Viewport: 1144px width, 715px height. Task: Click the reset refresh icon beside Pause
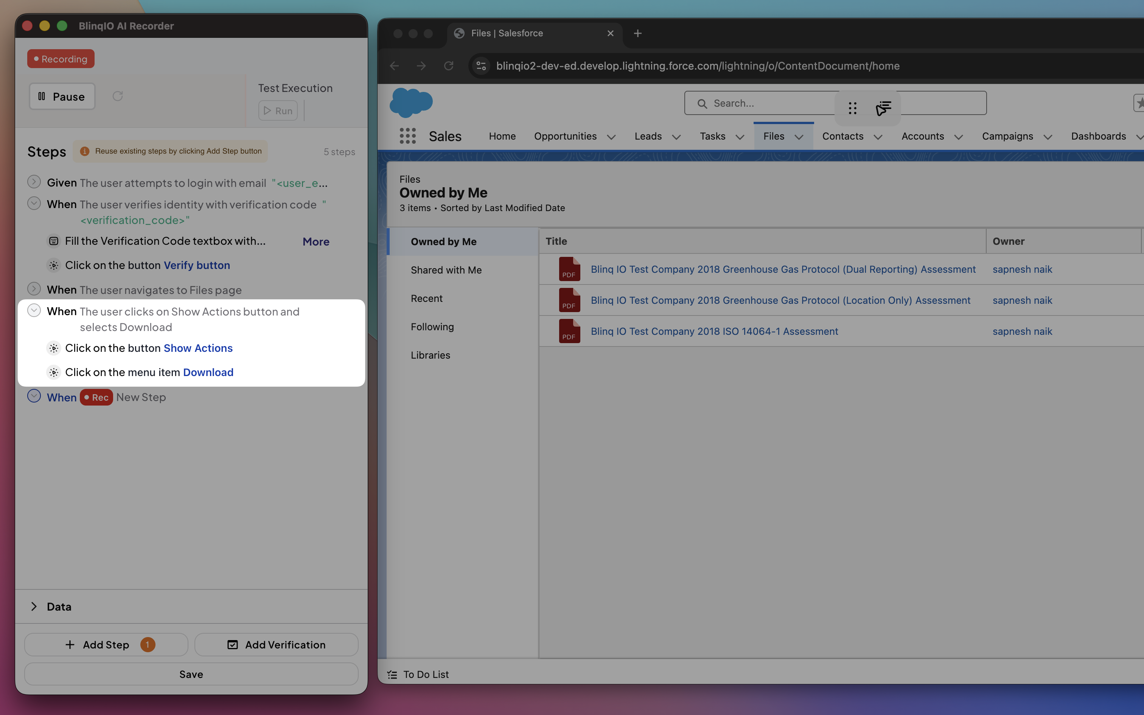coord(118,96)
